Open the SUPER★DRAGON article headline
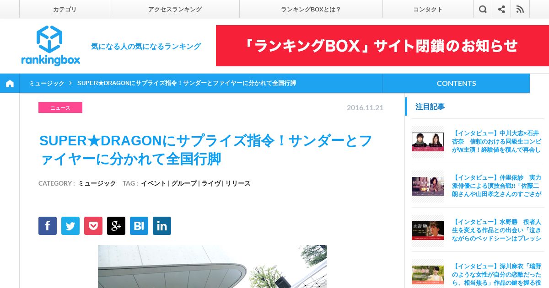549x288 pixels. [206, 149]
